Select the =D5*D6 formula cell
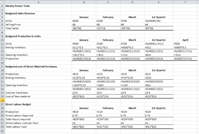Image resolution: width=199 pixels, height=134 pixels. (132, 28)
